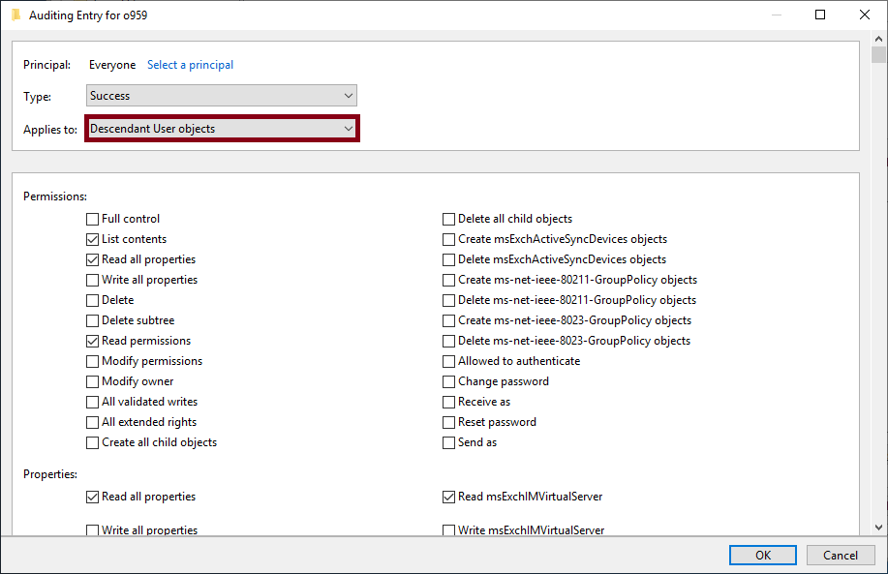
Task: Enable Create msExchActiveSyncDevices objects
Action: (448, 239)
